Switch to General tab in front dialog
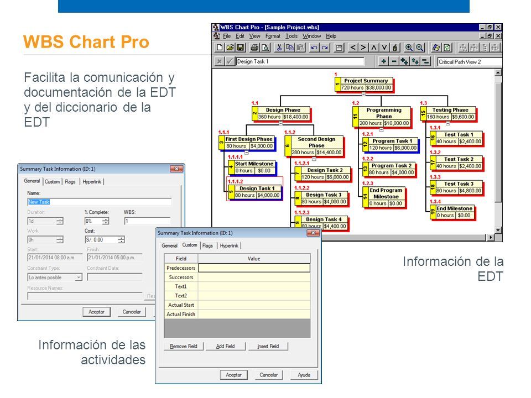This screenshot has height=398, width=531. (169, 245)
